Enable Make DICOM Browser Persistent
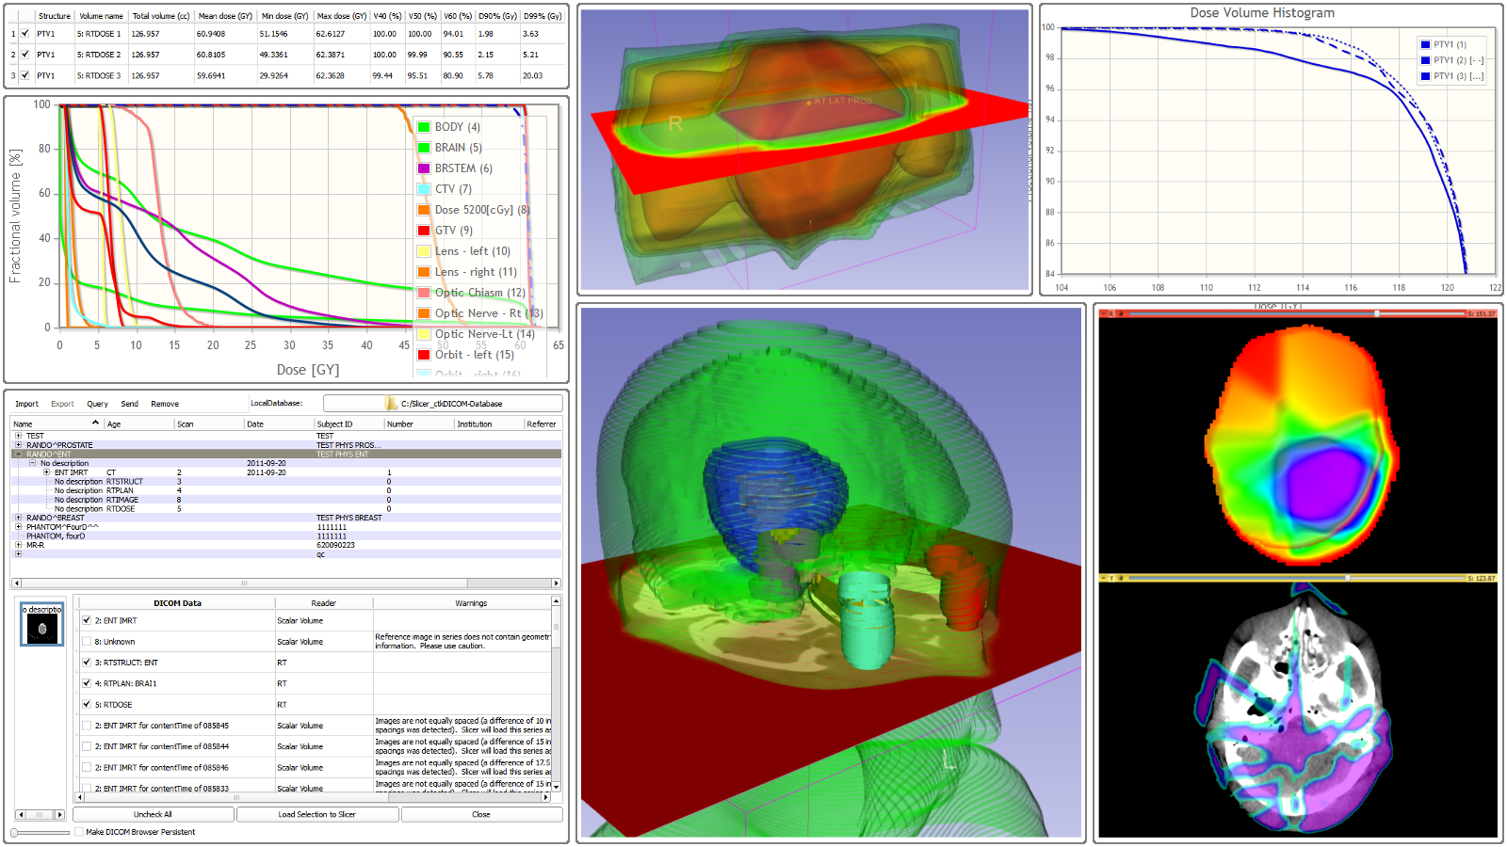 (79, 832)
